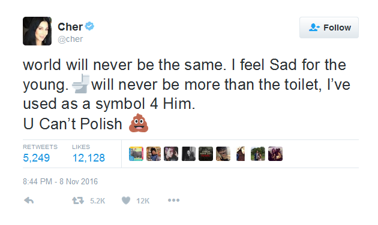Click the 5.2K retweet count
Viewport: 378px width, 225px height.
(x=98, y=200)
